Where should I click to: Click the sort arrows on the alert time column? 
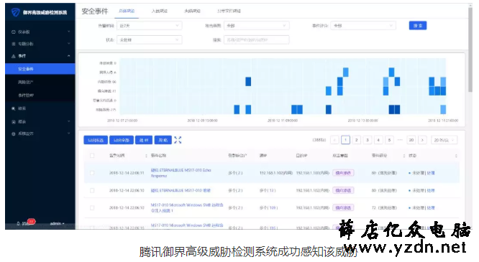[146, 156]
